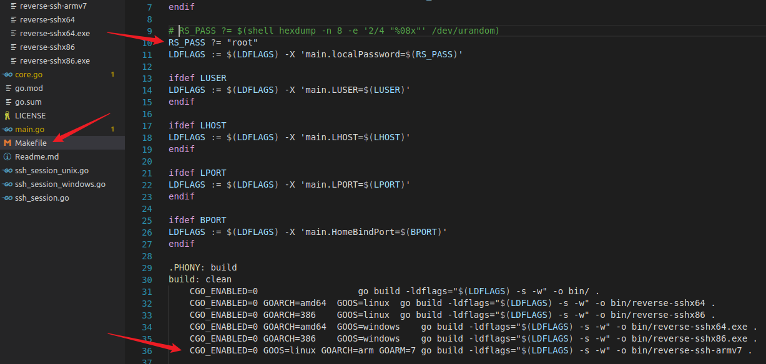Click the 'build: clean' target line
Screen dimensions: 766x364
200,279
